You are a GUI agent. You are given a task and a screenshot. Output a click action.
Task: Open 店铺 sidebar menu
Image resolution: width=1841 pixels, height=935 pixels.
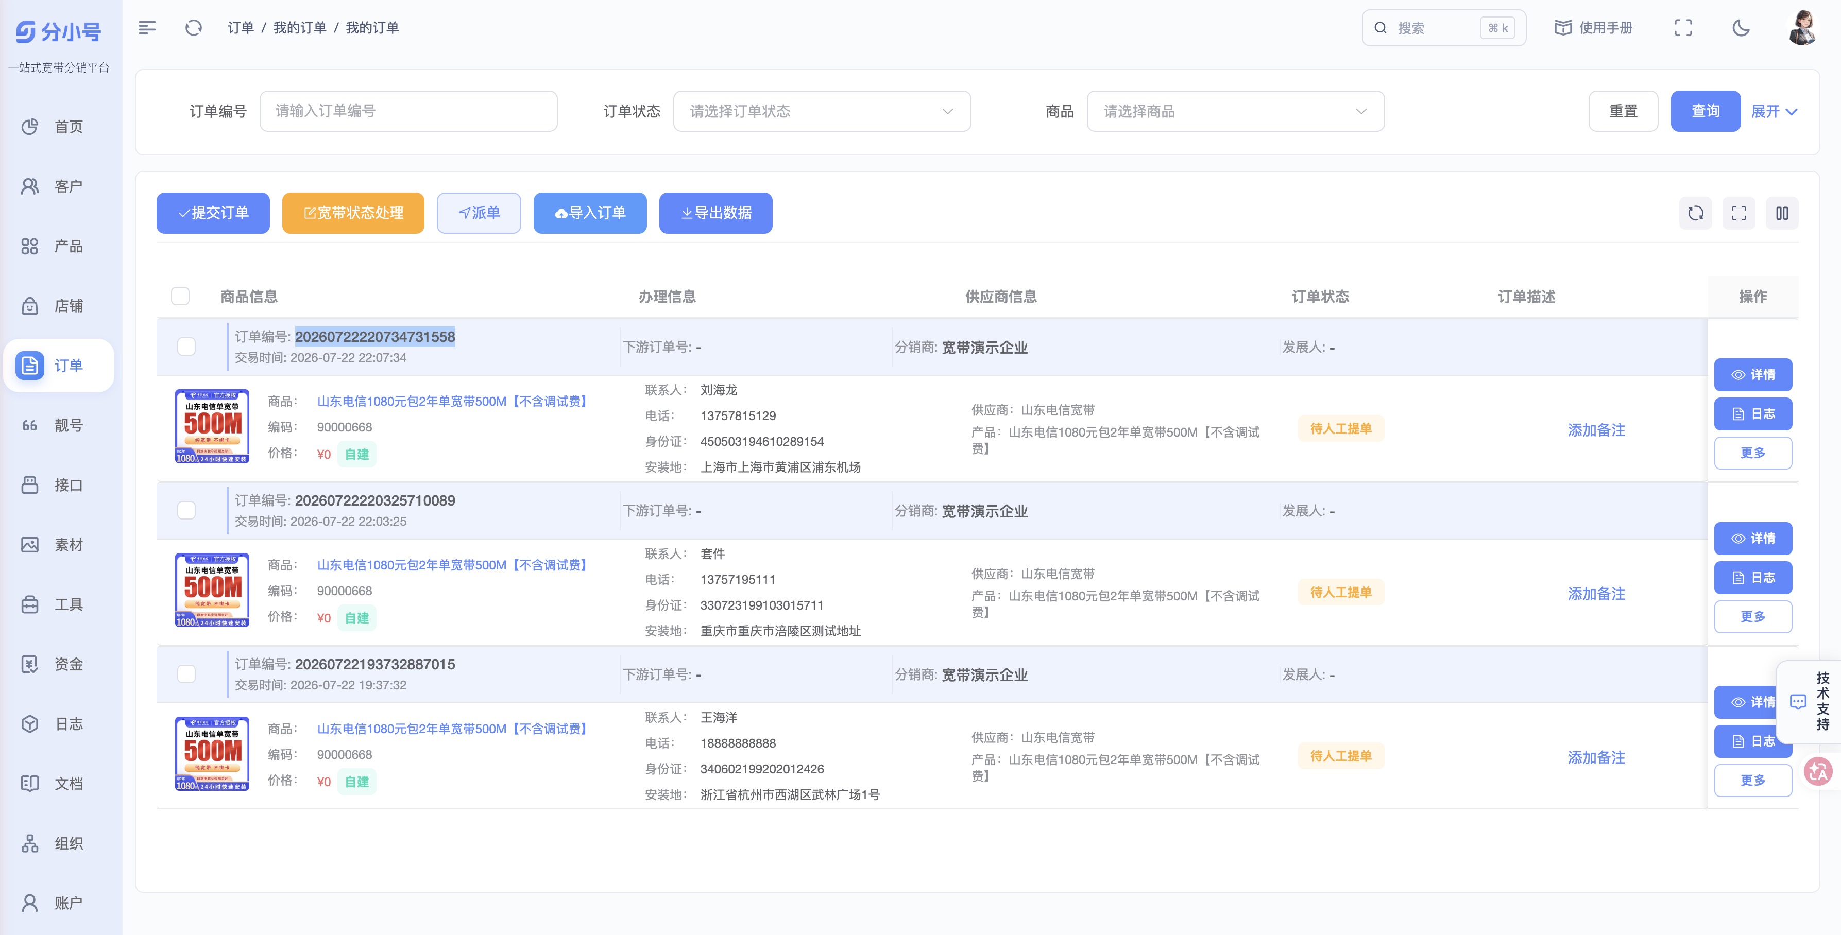coord(59,306)
